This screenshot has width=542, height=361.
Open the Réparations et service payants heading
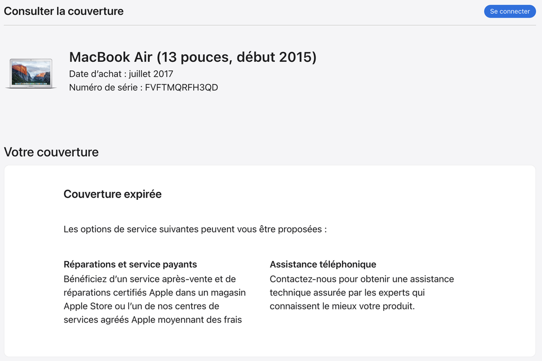coord(130,264)
